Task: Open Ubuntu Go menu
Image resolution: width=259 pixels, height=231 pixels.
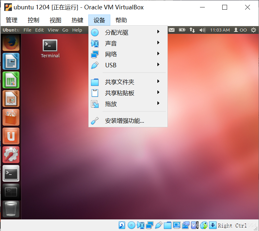Action: [x=65, y=30]
